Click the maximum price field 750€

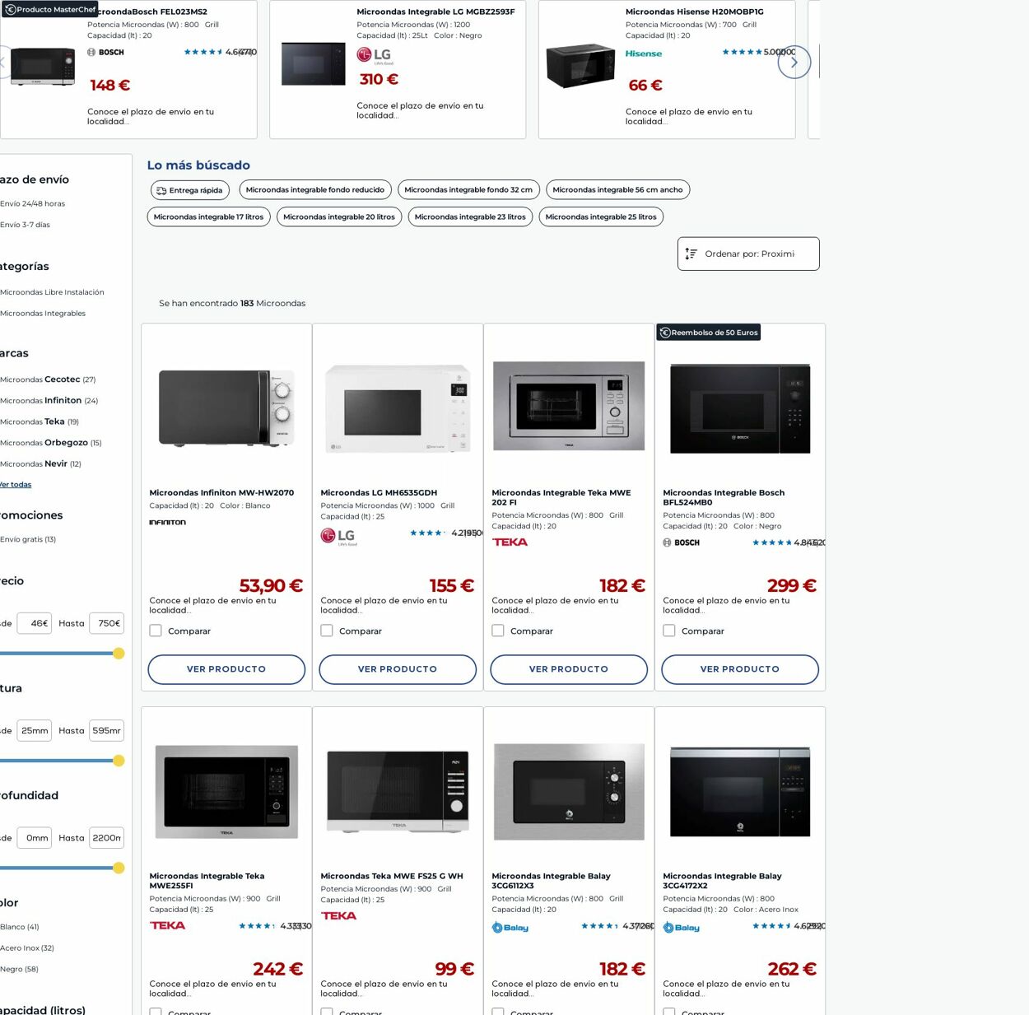click(107, 623)
